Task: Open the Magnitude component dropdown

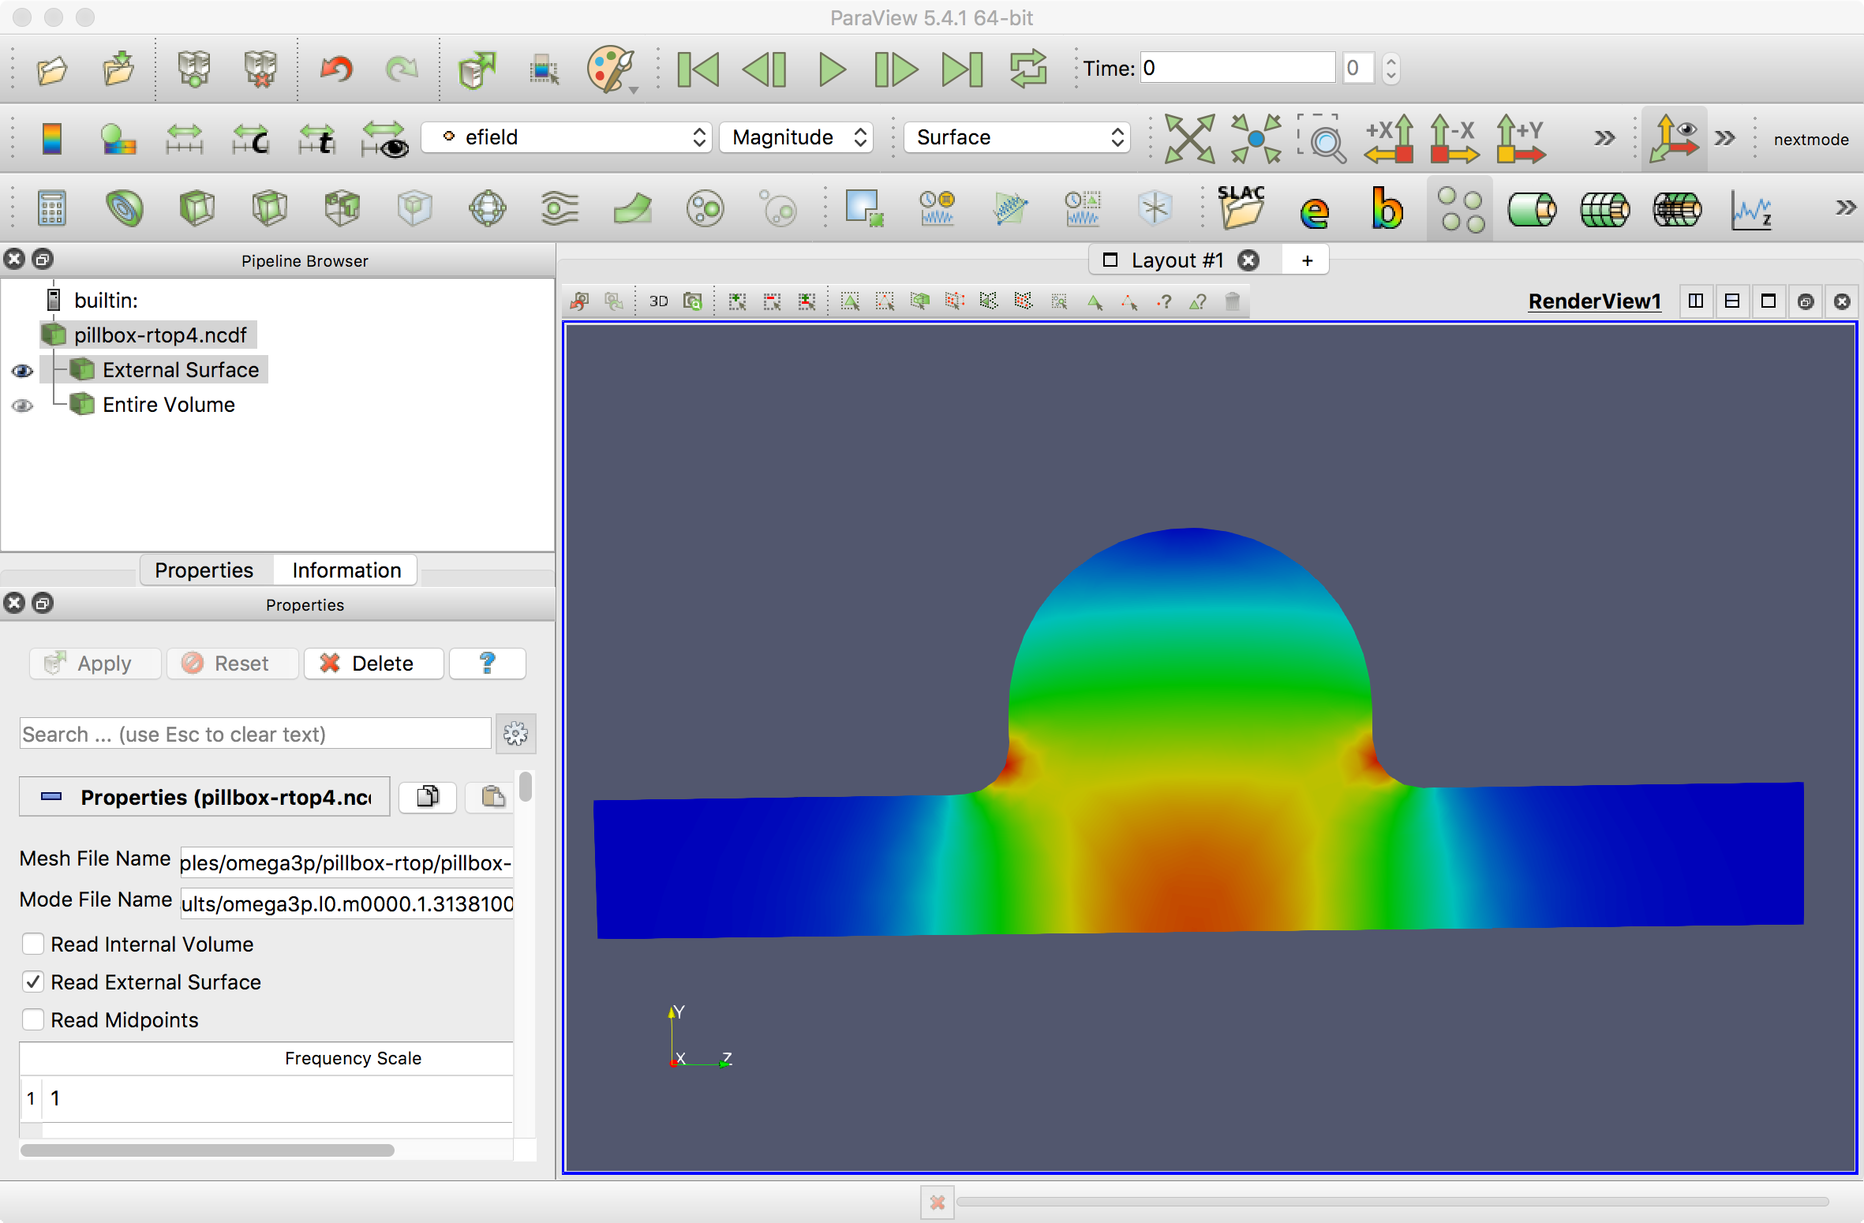Action: [796, 137]
